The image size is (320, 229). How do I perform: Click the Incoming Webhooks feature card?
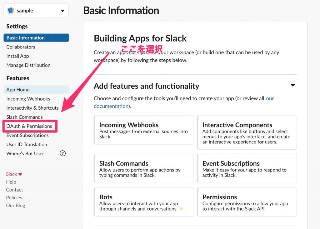tap(143, 130)
